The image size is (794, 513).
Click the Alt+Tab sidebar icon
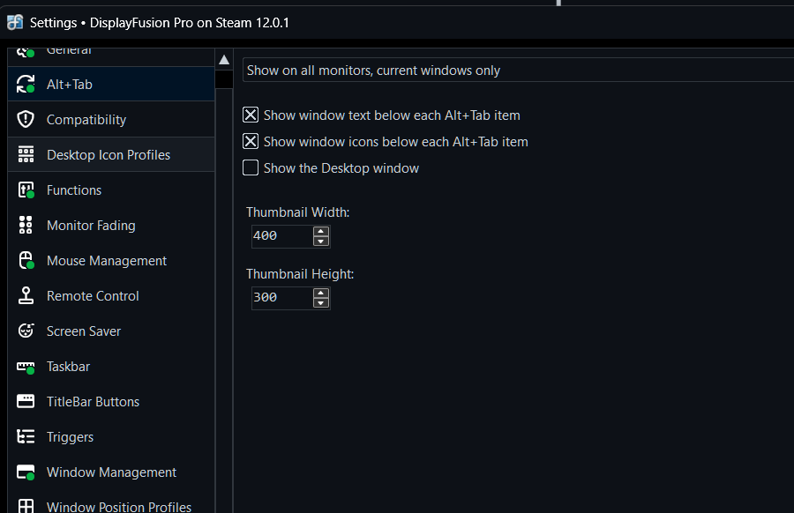click(26, 85)
